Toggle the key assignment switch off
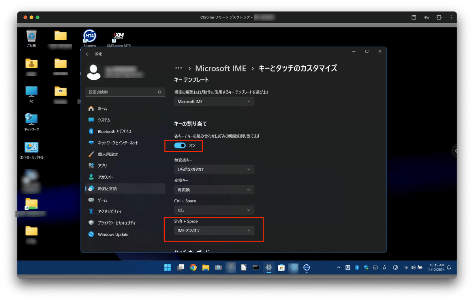 point(180,146)
